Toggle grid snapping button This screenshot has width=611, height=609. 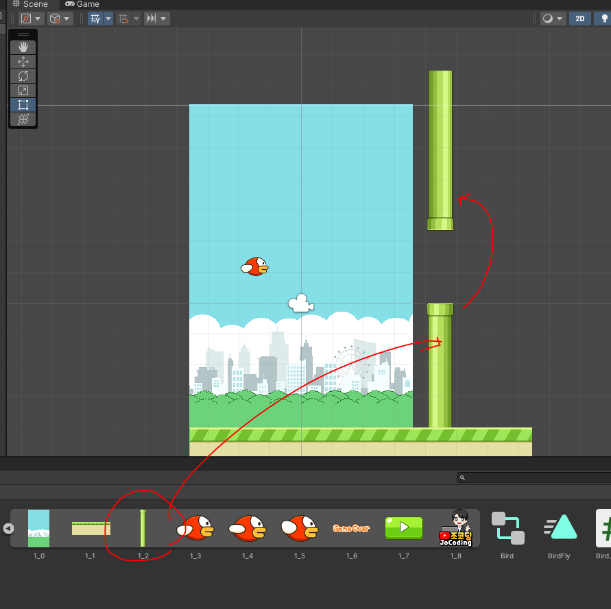(x=123, y=18)
